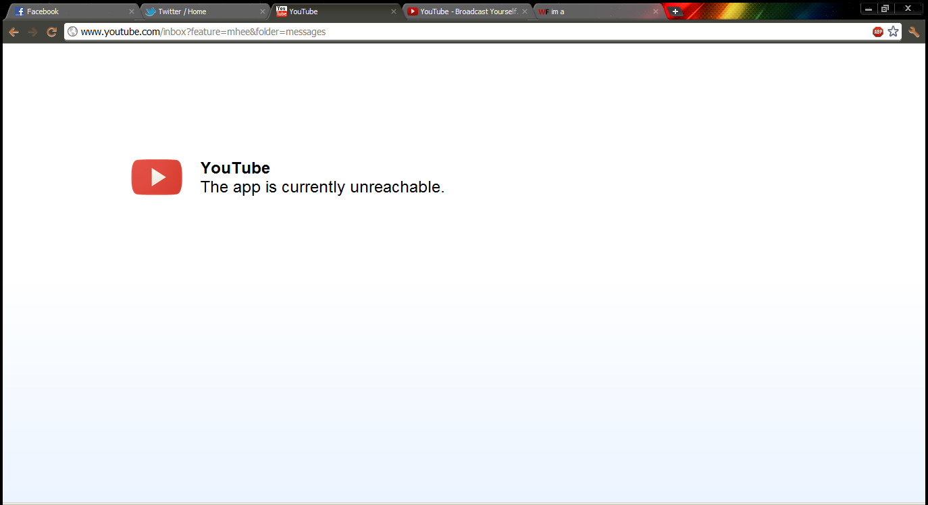928x505 pixels.
Task: Close the Twitter / Home tab
Action: (x=263, y=11)
